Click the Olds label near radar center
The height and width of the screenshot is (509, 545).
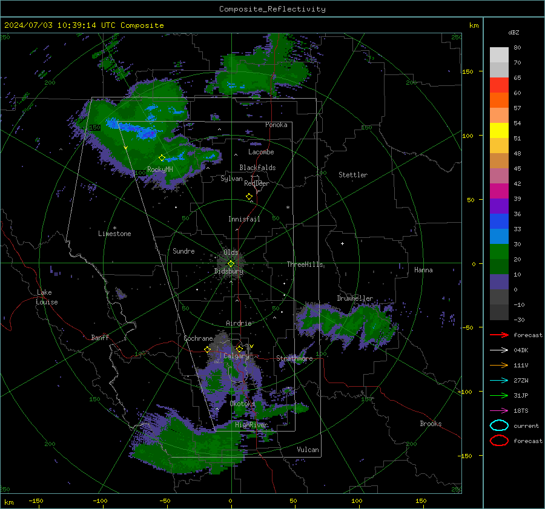(x=231, y=252)
